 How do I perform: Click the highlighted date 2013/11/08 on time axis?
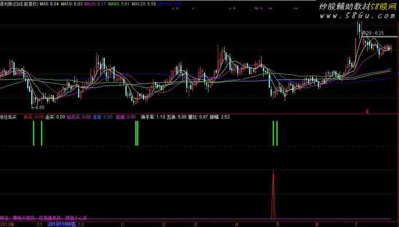pyautogui.click(x=62, y=224)
